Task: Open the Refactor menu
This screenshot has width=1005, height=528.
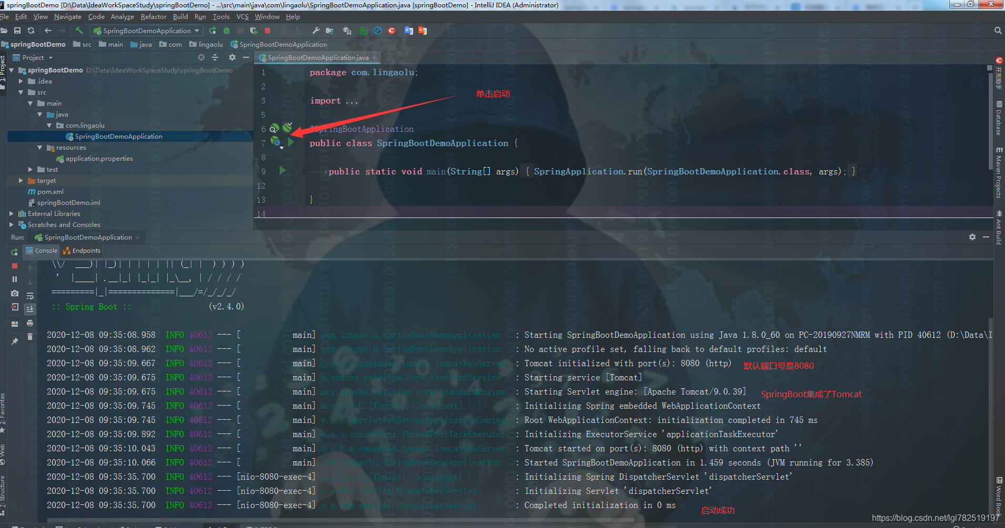Action: point(153,17)
